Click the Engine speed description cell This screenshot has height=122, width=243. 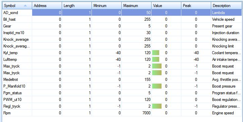[x=227, y=113]
